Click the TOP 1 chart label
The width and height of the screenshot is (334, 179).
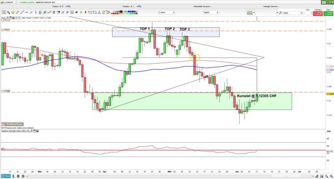144,29
